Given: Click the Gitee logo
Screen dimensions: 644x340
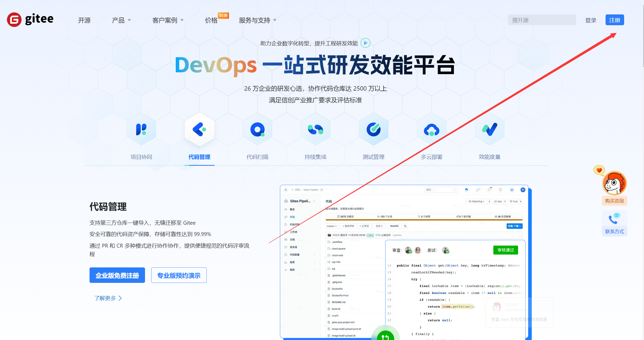Looking at the screenshot, I should click(30, 20).
